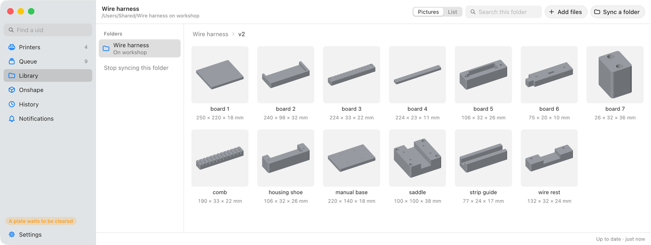The width and height of the screenshot is (651, 245).
Task: Click the 'board 3' name label
Action: (351, 109)
